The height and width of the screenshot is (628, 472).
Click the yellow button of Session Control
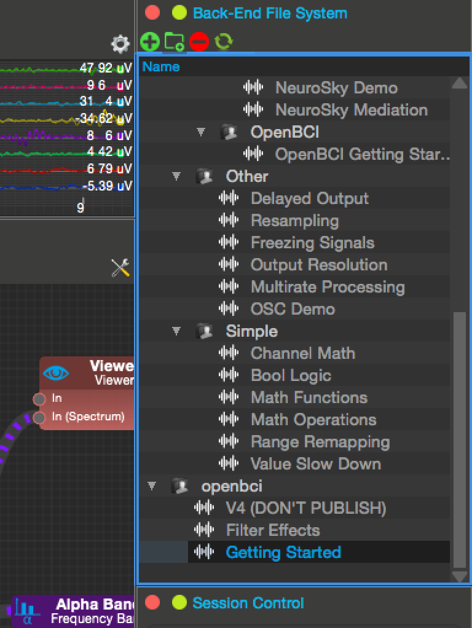coord(179,602)
